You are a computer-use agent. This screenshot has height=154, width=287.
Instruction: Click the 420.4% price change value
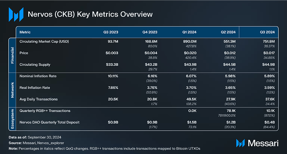(191, 58)
